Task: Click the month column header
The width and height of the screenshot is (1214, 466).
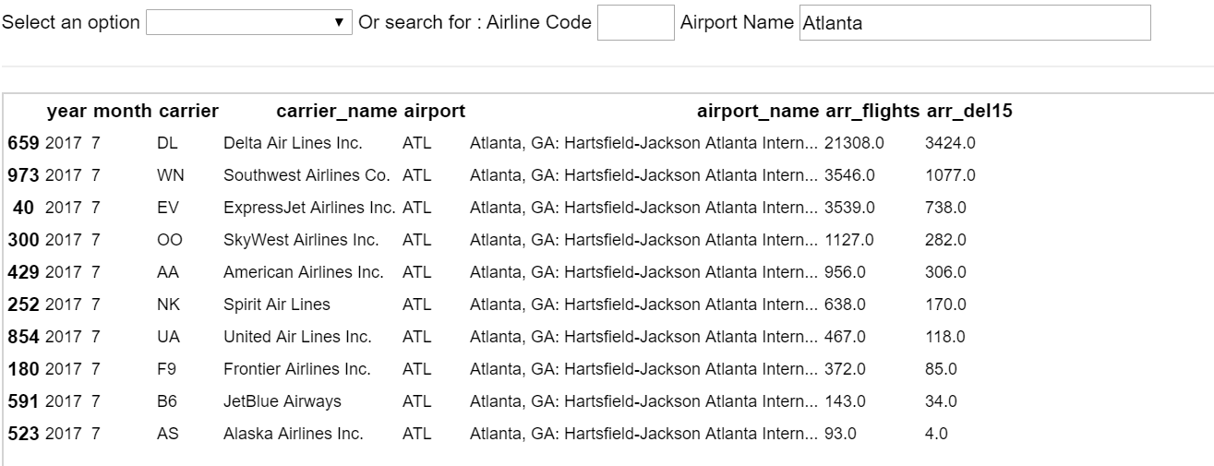Action: pyautogui.click(x=122, y=112)
